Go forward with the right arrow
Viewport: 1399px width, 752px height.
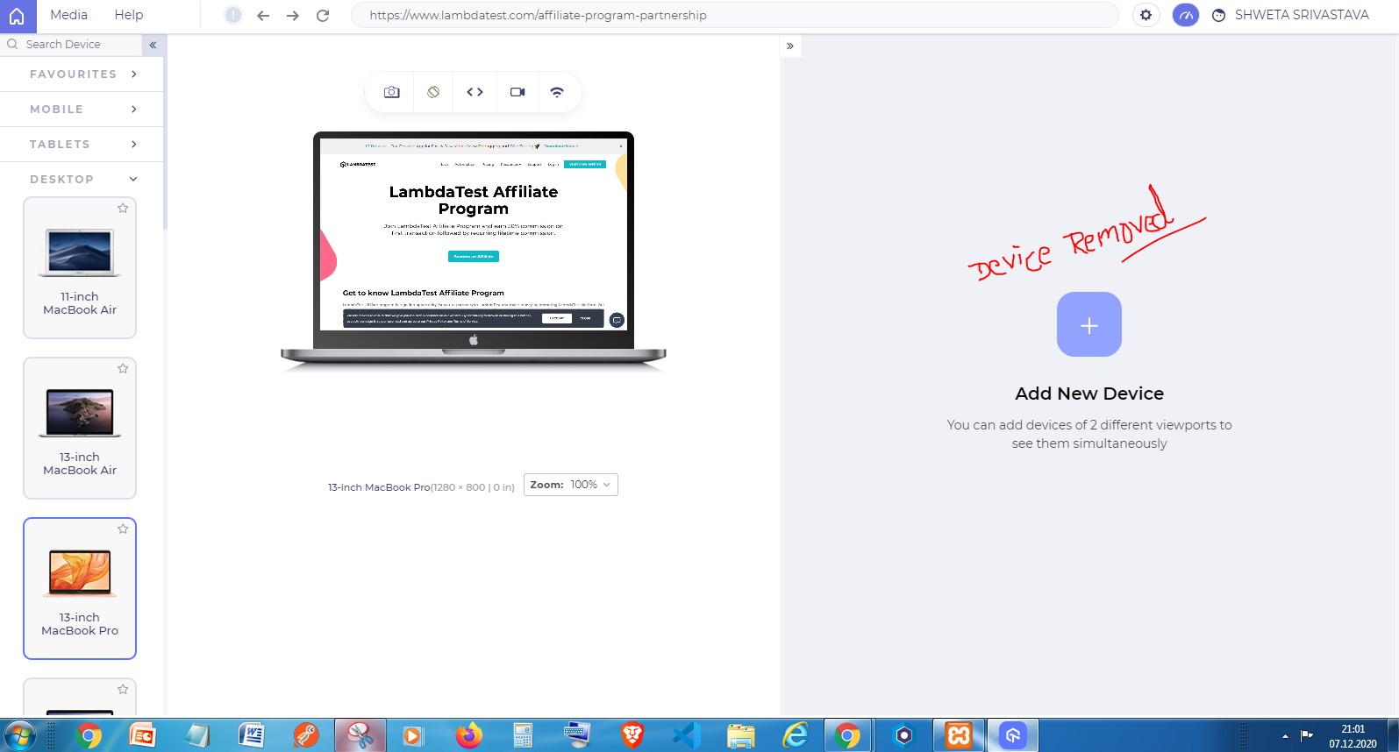tap(293, 16)
